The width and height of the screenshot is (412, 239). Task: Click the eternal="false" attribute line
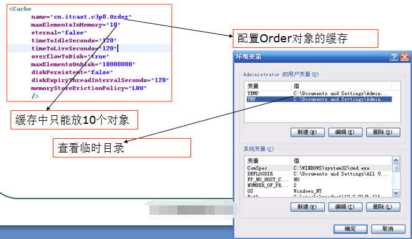(59, 32)
